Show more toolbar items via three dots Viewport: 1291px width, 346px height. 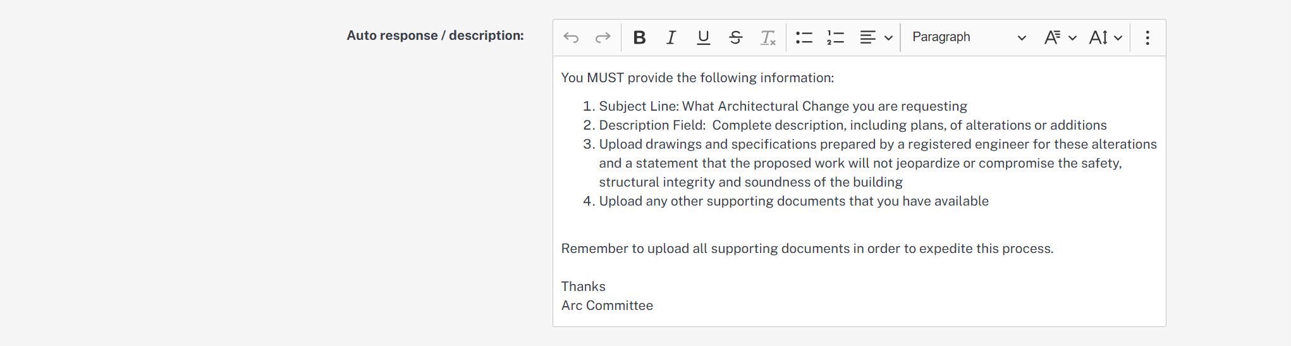coord(1147,37)
